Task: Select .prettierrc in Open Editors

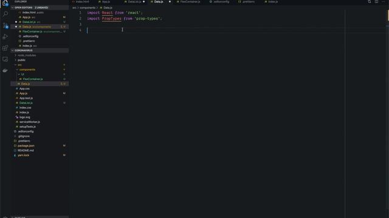Action: pos(40,41)
